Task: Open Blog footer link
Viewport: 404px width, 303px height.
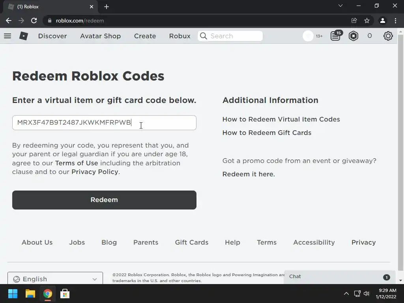Action: (109, 243)
